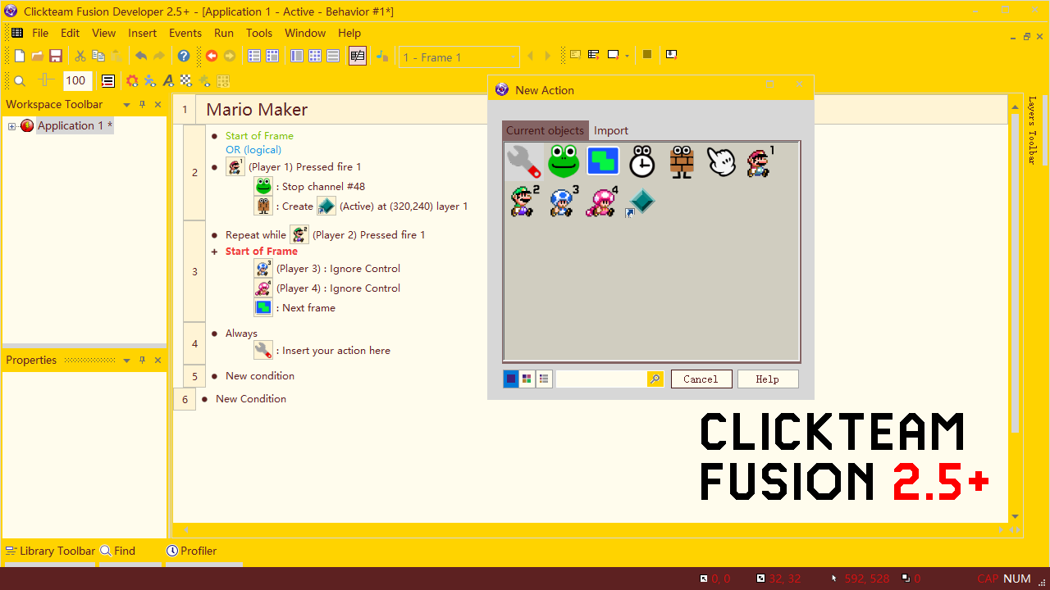Open the Run menu
The height and width of the screenshot is (590, 1050).
(x=224, y=33)
